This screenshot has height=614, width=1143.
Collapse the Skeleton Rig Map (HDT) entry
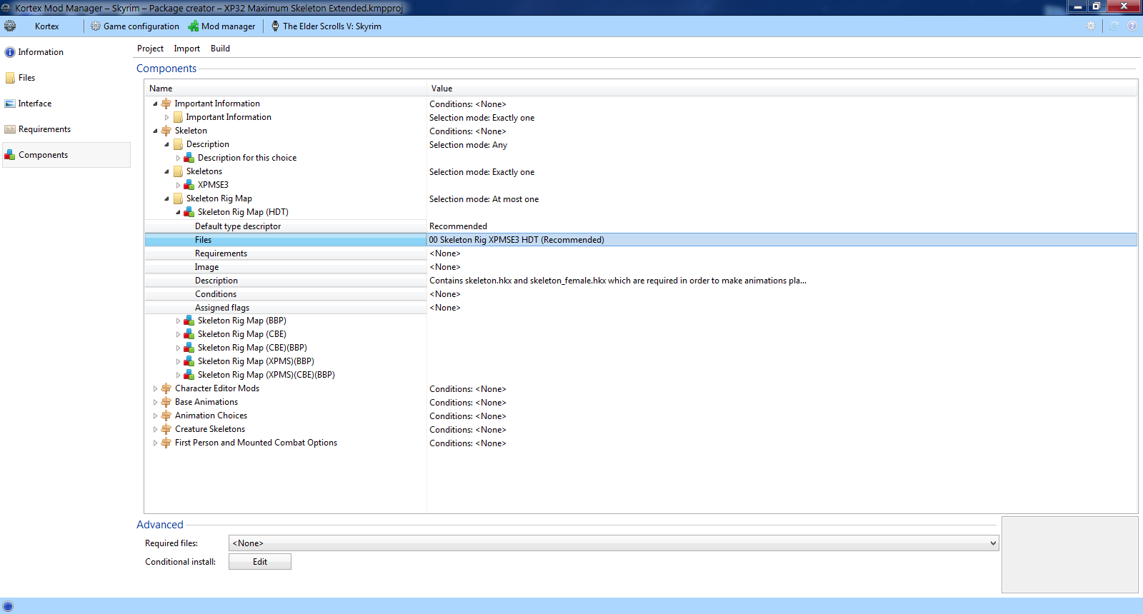click(178, 212)
